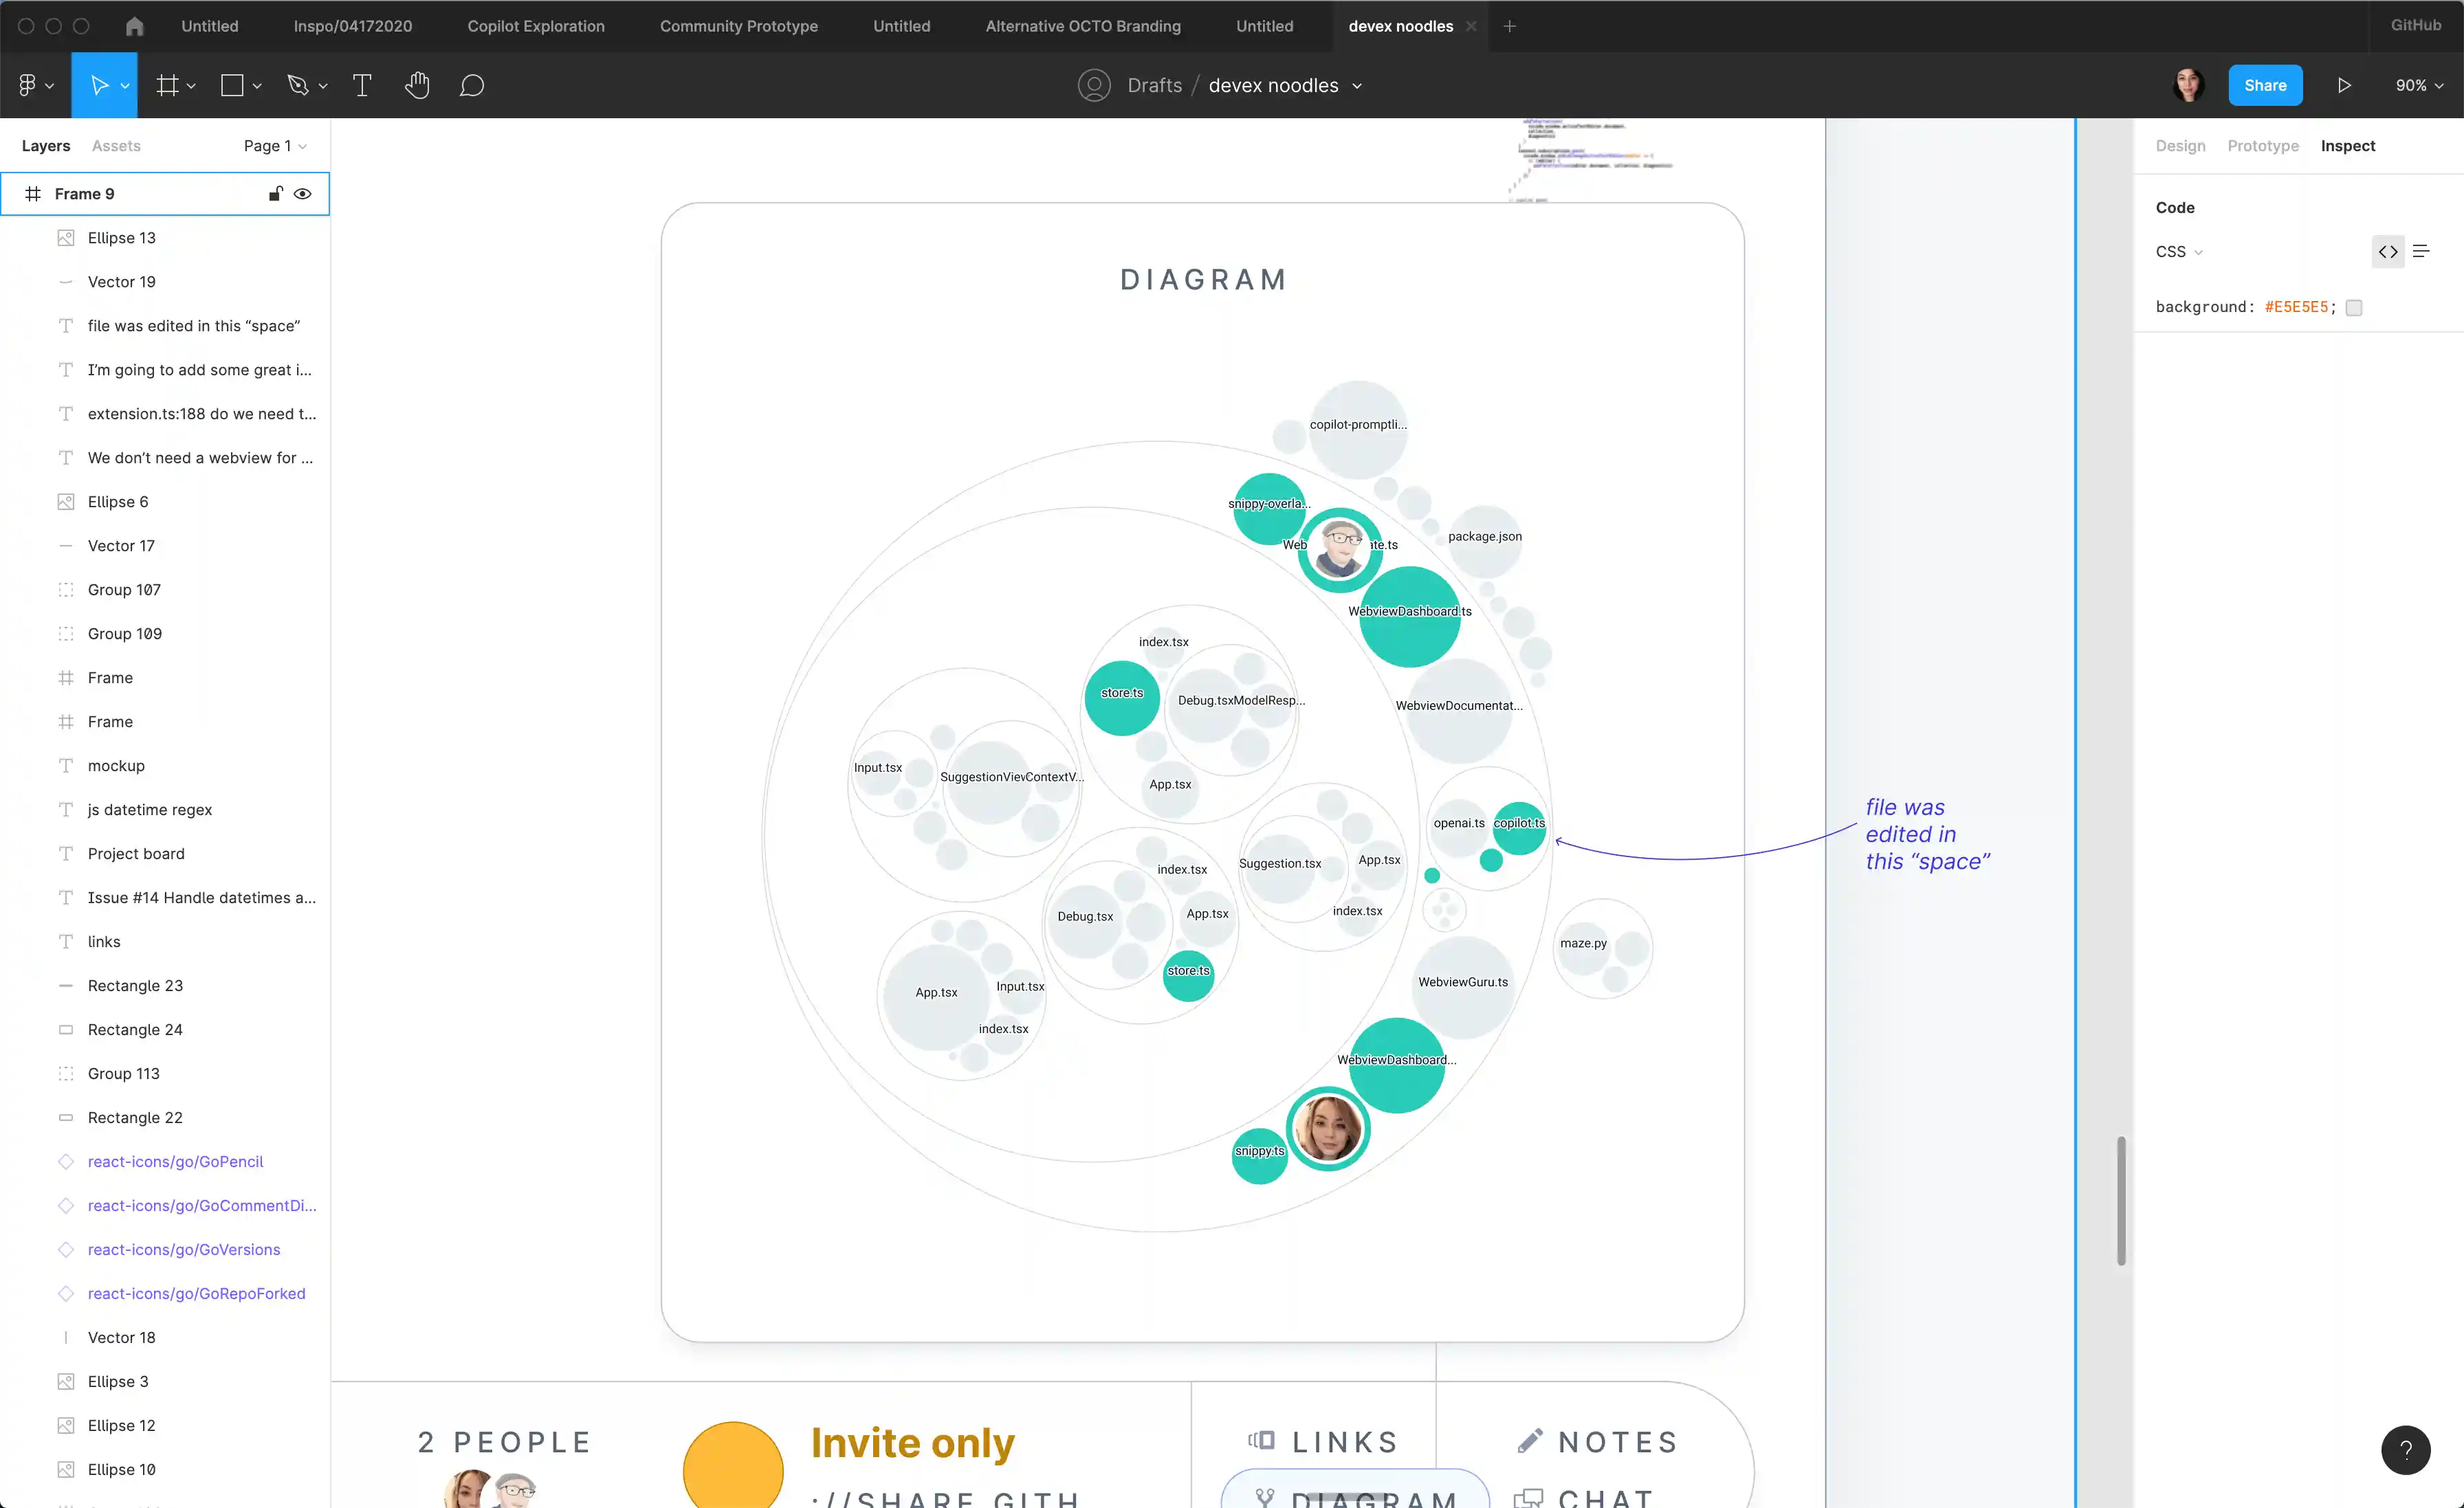
Task: Select the Hand tool
Action: click(x=417, y=85)
